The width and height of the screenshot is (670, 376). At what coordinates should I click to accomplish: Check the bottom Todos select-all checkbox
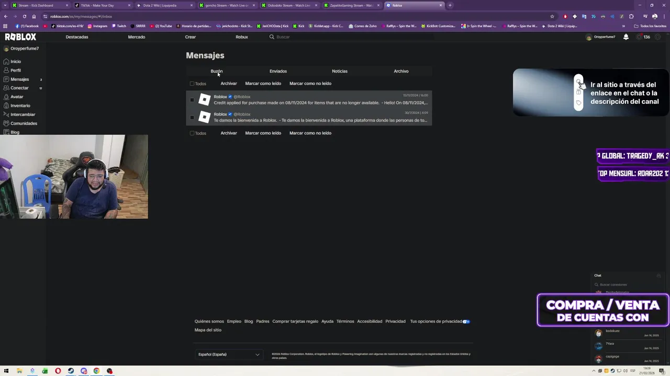click(x=192, y=133)
